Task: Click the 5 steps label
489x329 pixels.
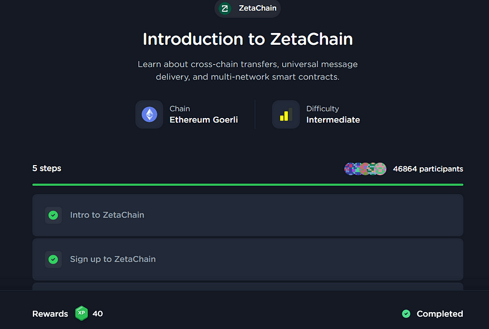Action: tap(47, 168)
